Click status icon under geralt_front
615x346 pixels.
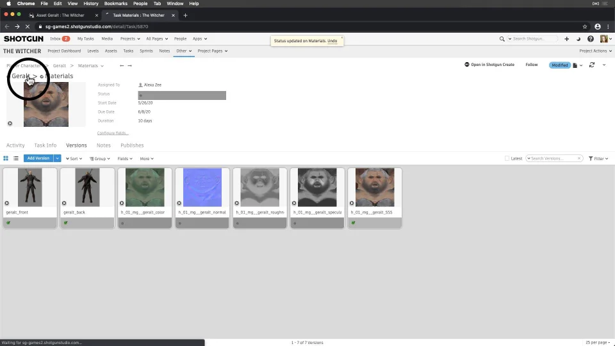click(x=8, y=223)
